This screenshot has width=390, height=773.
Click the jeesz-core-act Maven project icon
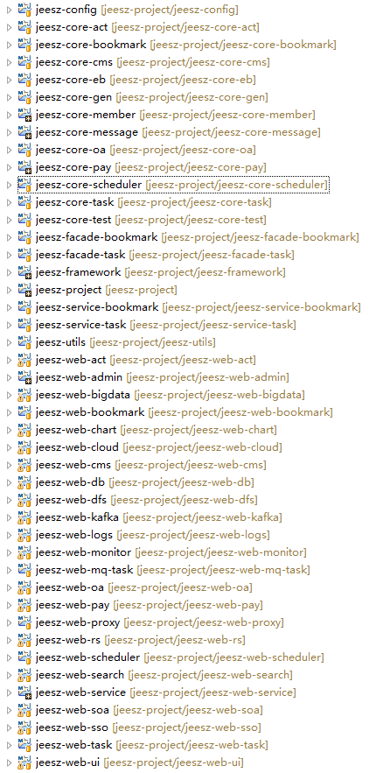click(24, 27)
